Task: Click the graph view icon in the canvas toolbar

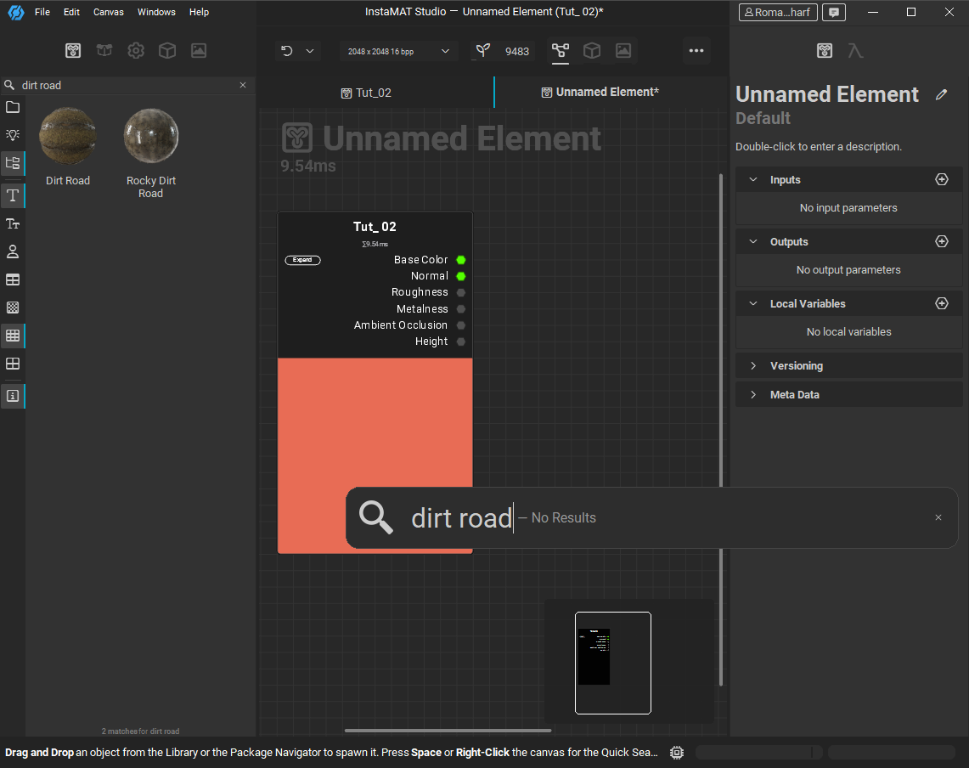Action: click(x=560, y=51)
